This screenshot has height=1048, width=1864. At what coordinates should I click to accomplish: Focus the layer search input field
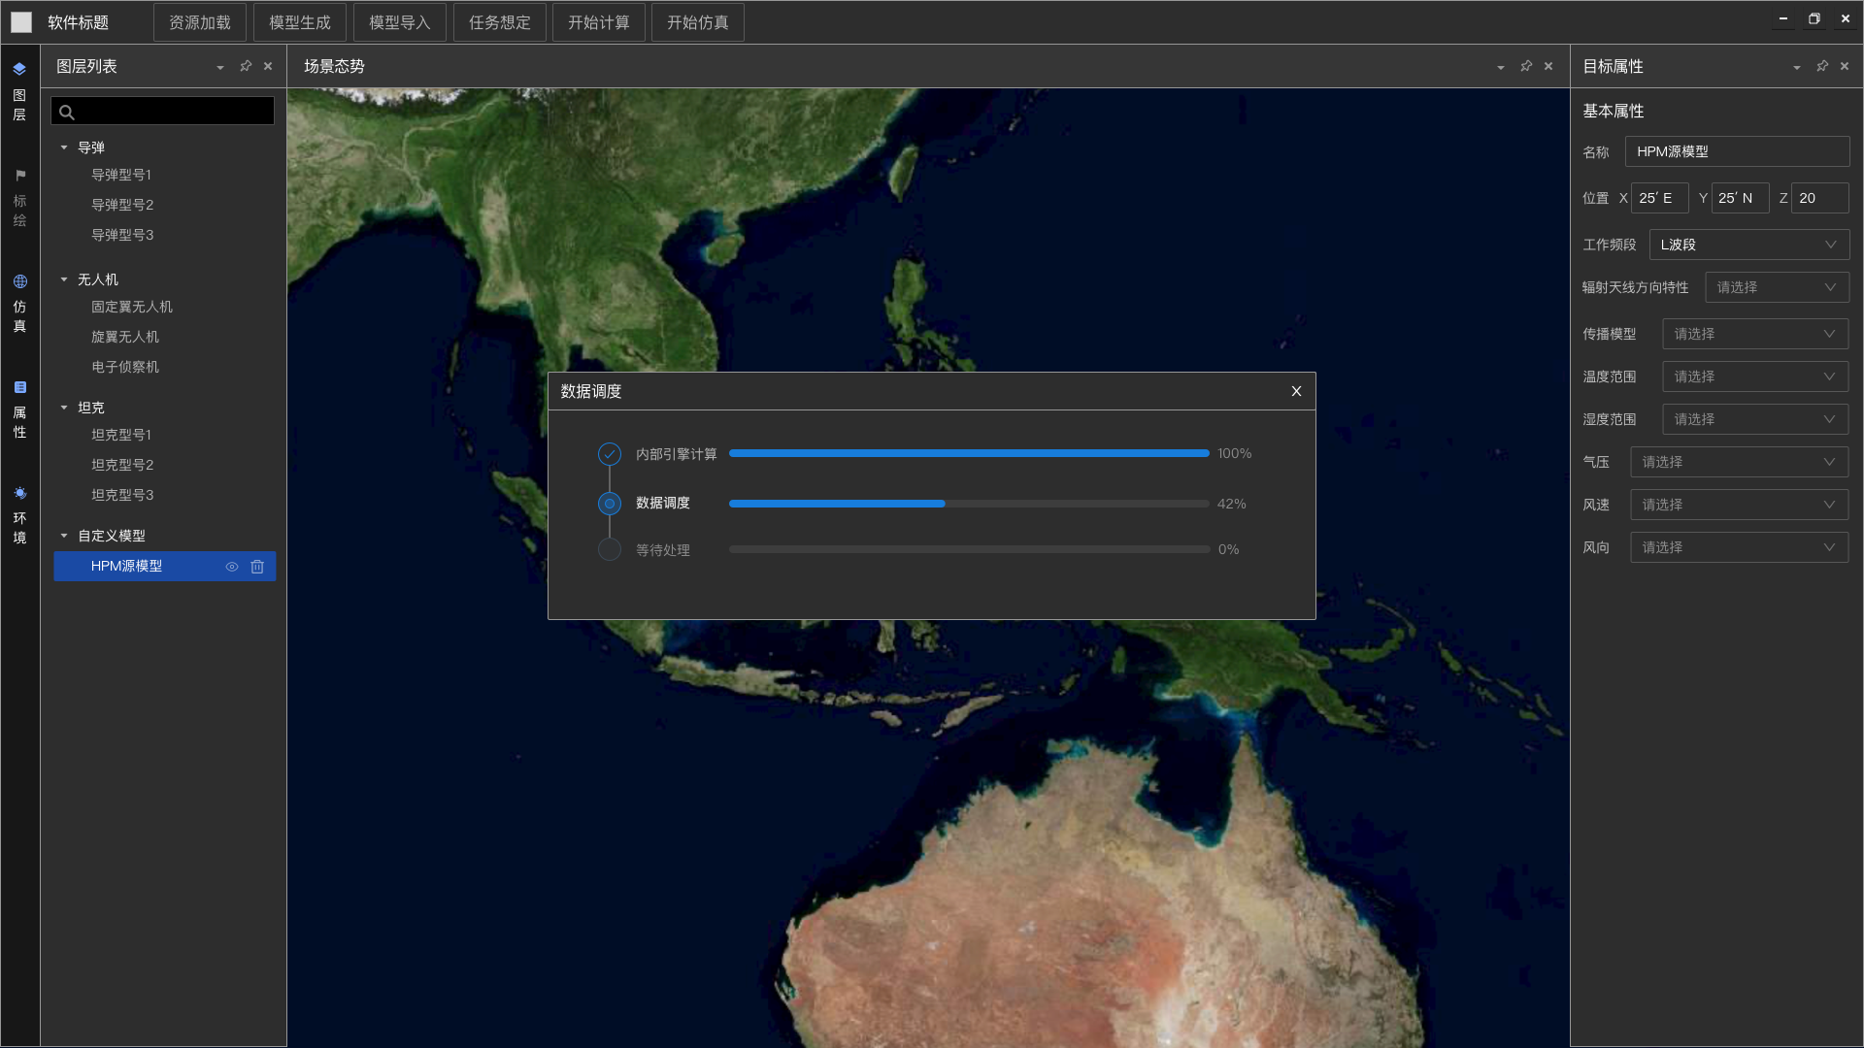(x=163, y=112)
